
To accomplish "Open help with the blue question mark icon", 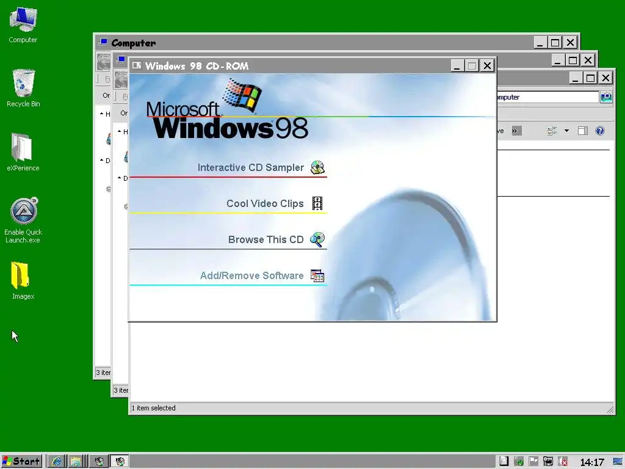I will pos(599,131).
